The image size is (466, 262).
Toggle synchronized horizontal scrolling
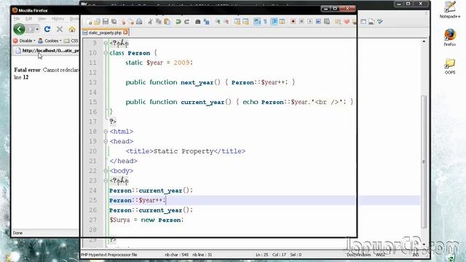point(245,22)
